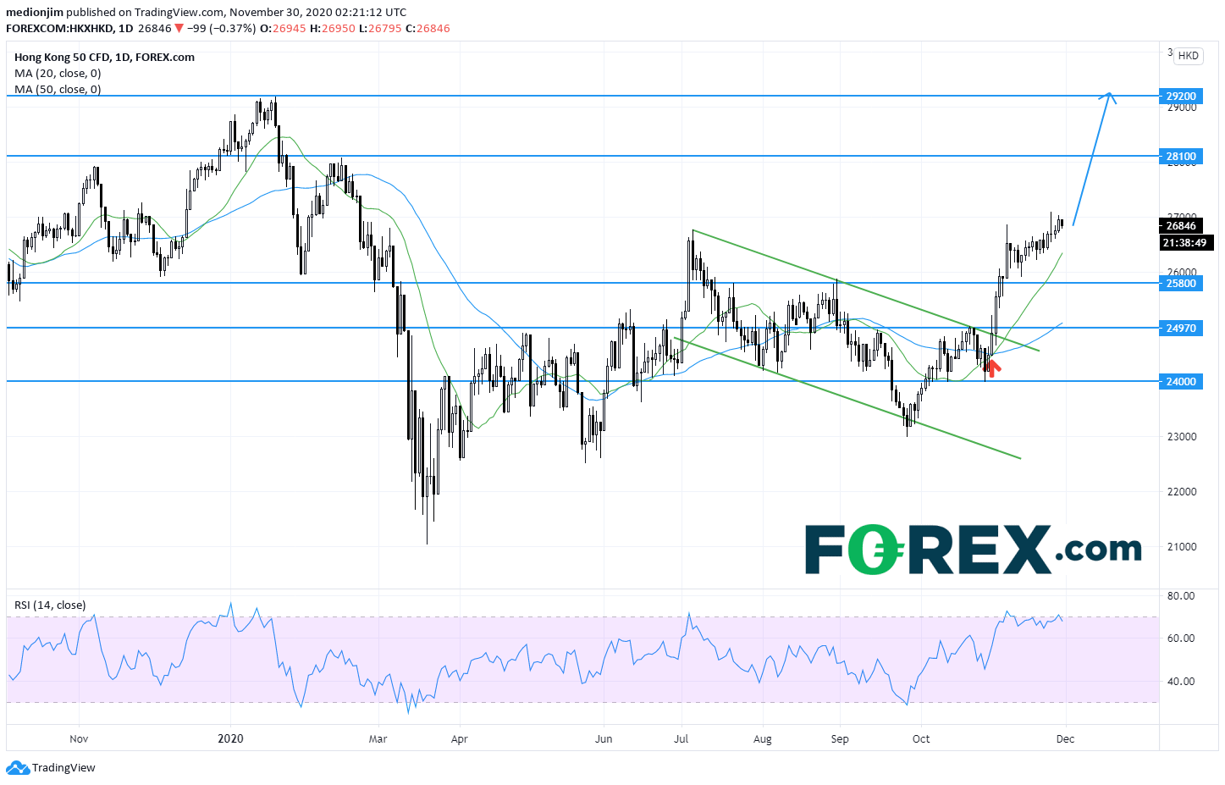Click the Nov label on time axis
The image size is (1225, 785).
(x=79, y=739)
